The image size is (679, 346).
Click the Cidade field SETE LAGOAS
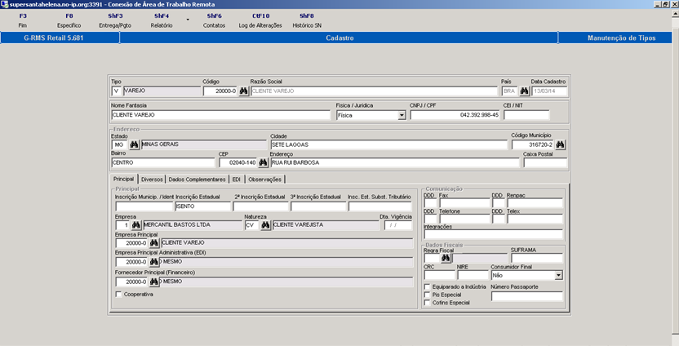(x=388, y=144)
